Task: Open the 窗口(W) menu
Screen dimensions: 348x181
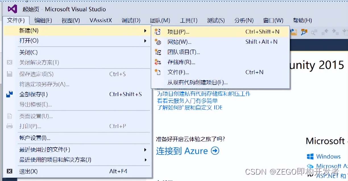Action: pos(273,20)
